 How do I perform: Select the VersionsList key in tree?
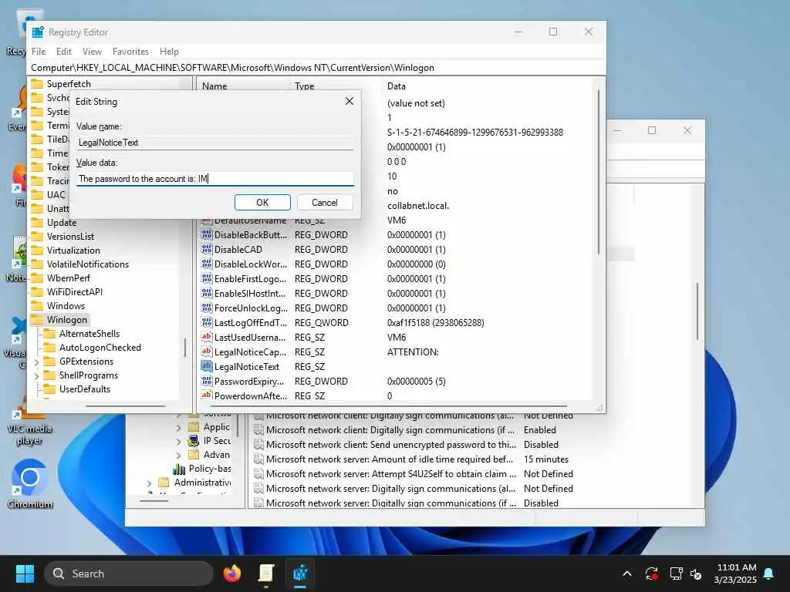(70, 236)
